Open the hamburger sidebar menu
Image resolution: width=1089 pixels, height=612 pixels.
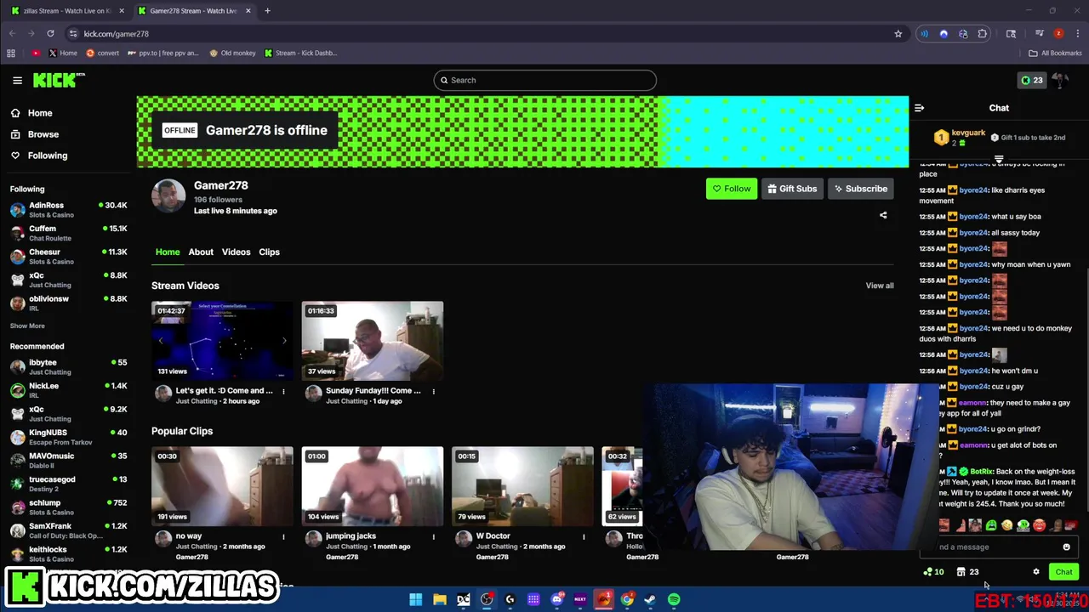pos(17,80)
